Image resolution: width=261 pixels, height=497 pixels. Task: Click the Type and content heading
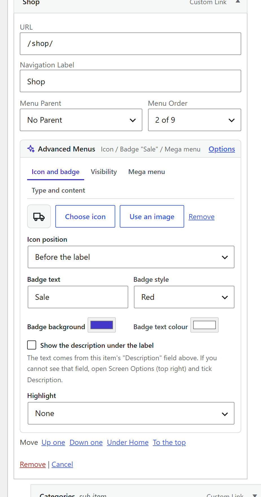coord(58,190)
